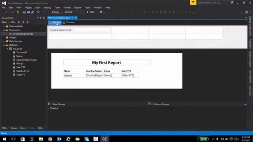Screen dimensions: 253x142
Task: Close the Report Data panel
Action: pos(44,18)
